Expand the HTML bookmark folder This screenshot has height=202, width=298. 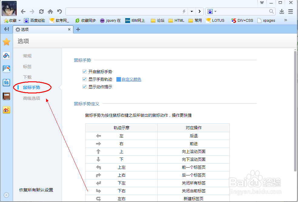coord(176,21)
